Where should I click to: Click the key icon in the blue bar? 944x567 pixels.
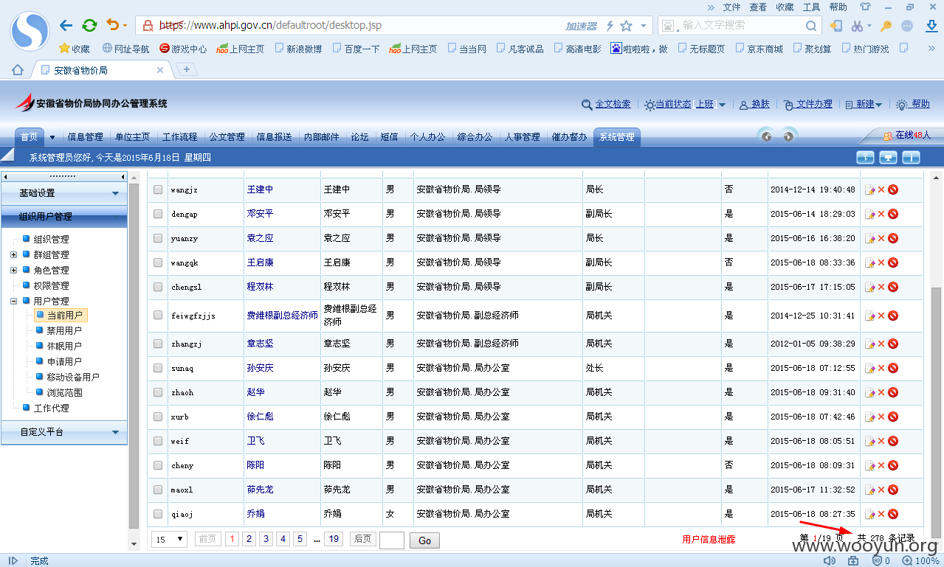click(865, 157)
